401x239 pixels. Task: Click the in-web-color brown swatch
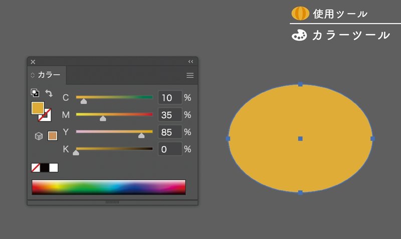53,136
